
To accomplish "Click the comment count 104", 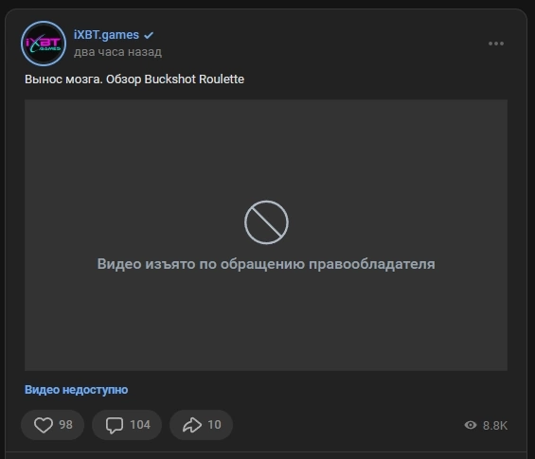I will [x=140, y=425].
